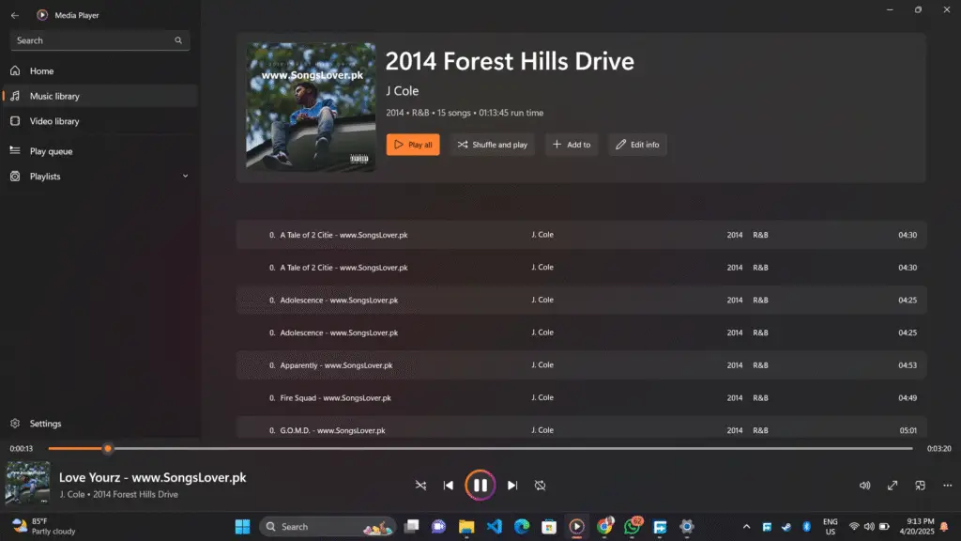Image resolution: width=961 pixels, height=541 pixels.
Task: Select the first A Tale of 2 Citie row
Action: (581, 235)
